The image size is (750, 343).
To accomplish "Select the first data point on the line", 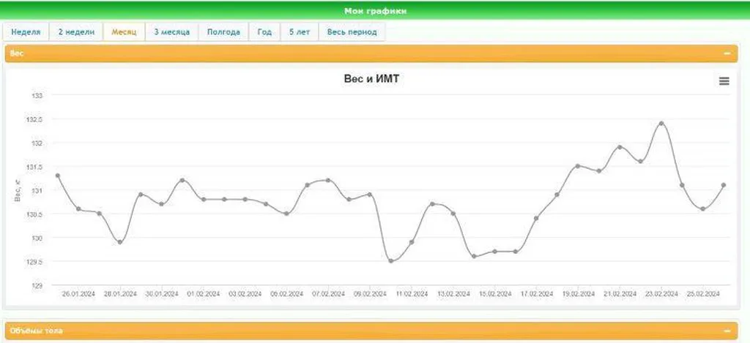I will click(x=57, y=176).
